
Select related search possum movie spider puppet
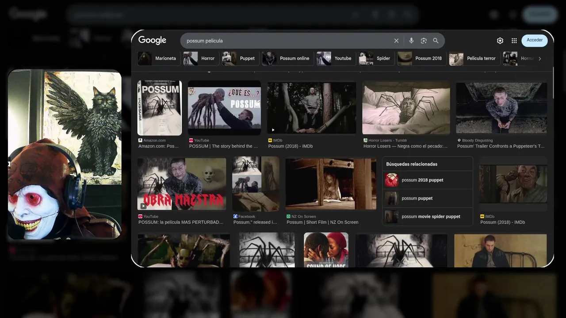[428, 216]
